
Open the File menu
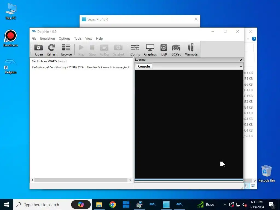point(34,39)
